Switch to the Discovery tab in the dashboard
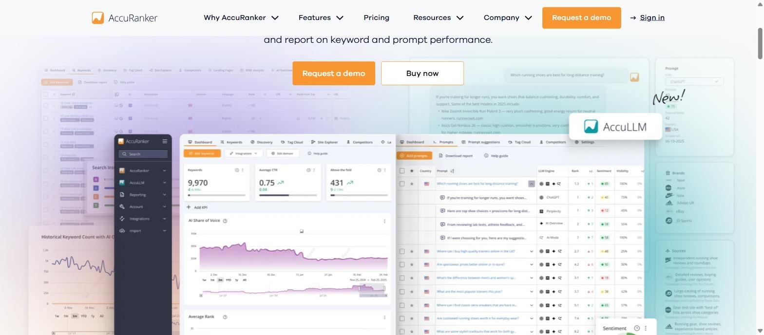This screenshot has width=764, height=335. pyautogui.click(x=262, y=142)
